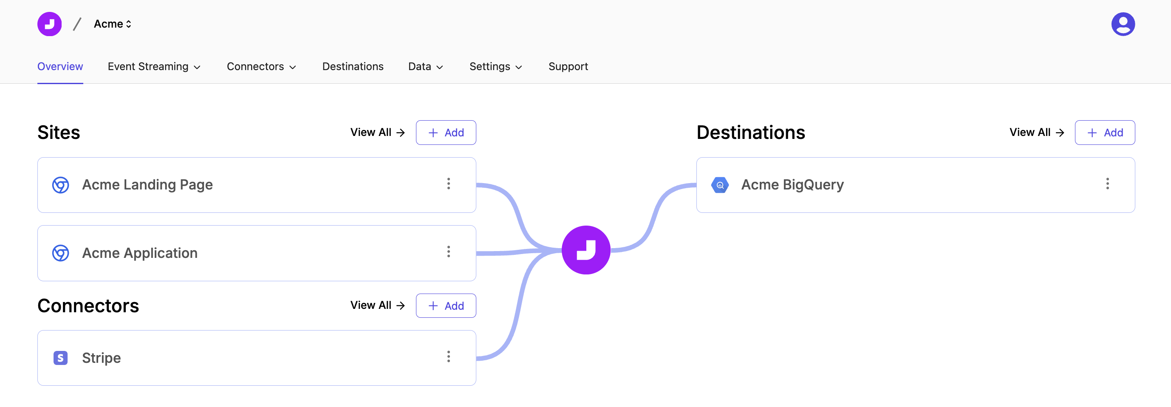Open the Acme Landing Page site
Image resolution: width=1171 pixels, height=407 pixels.
(257, 185)
